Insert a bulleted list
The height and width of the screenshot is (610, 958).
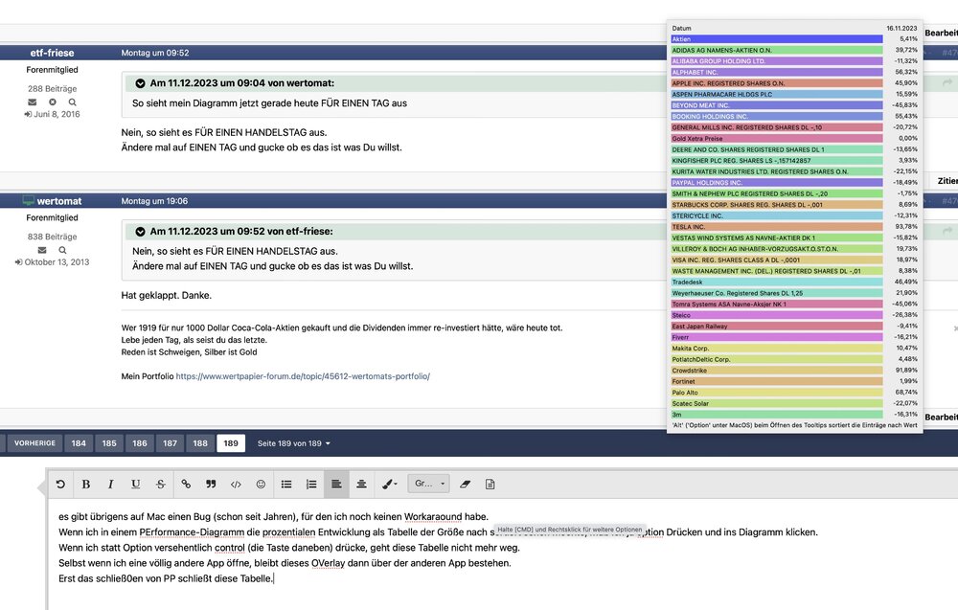(285, 485)
